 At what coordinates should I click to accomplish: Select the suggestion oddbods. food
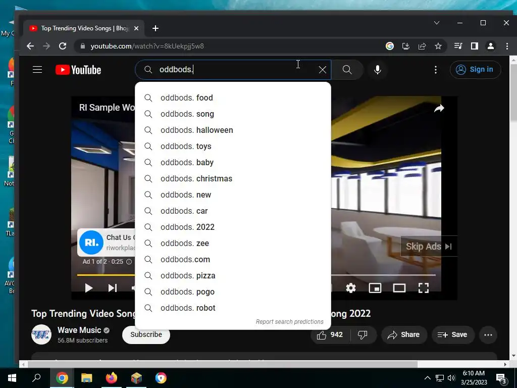[233, 98]
